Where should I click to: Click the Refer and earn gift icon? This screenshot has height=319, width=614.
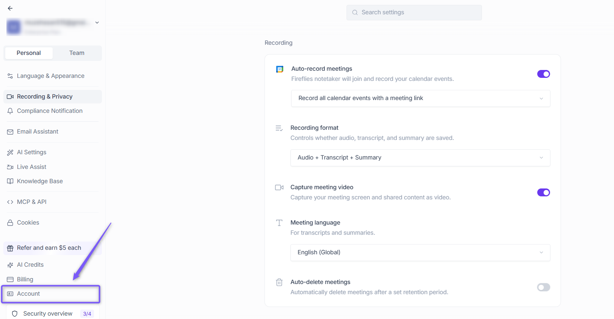[x=10, y=248]
